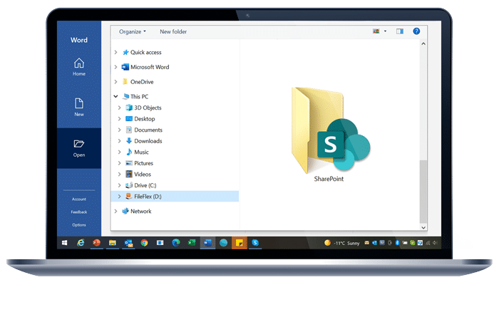499x312 pixels.
Task: Click the scroll down arrow in file pane
Action: (x=423, y=227)
